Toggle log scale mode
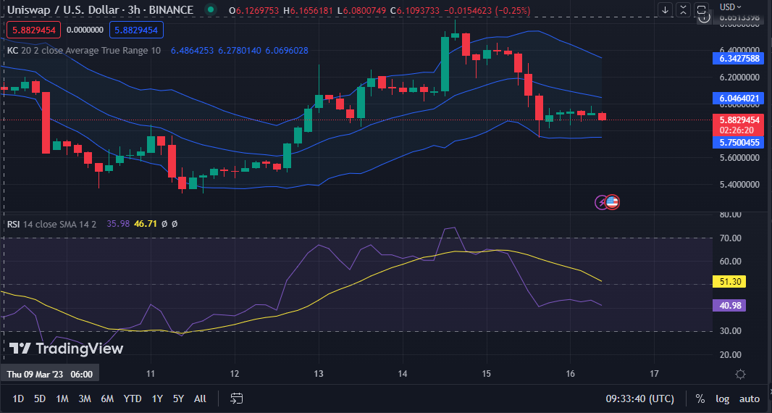 (x=722, y=399)
